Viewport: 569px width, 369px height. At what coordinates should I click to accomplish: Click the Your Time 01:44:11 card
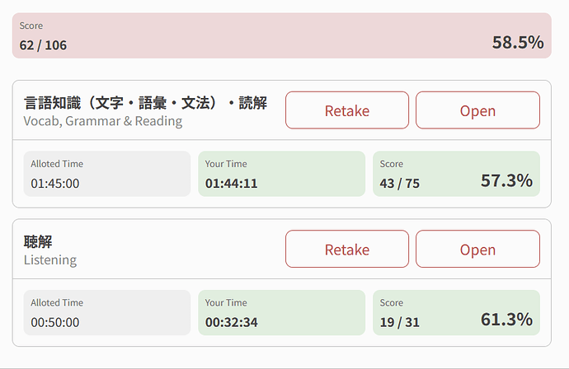coord(281,174)
